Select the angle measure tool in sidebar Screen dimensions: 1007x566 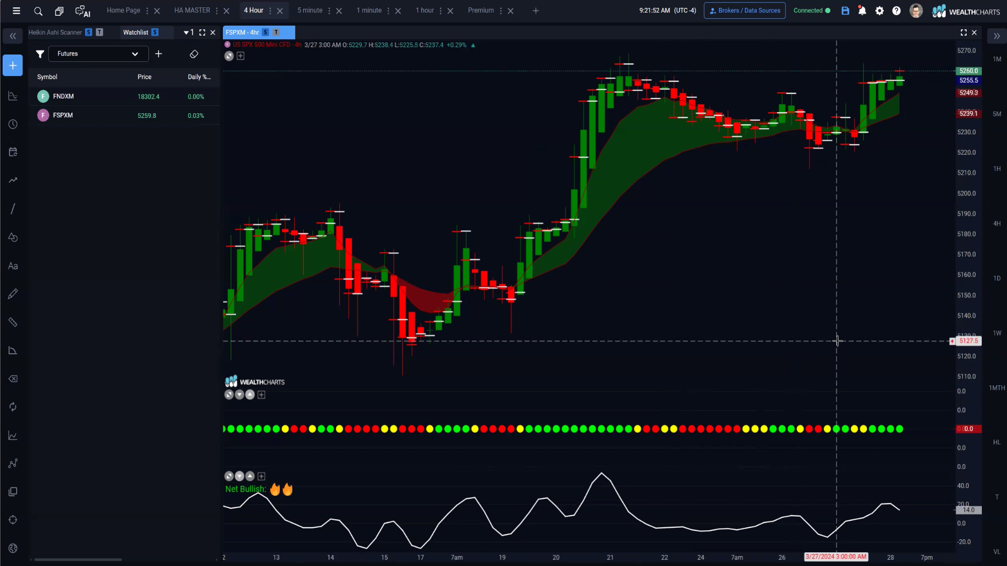tap(13, 350)
